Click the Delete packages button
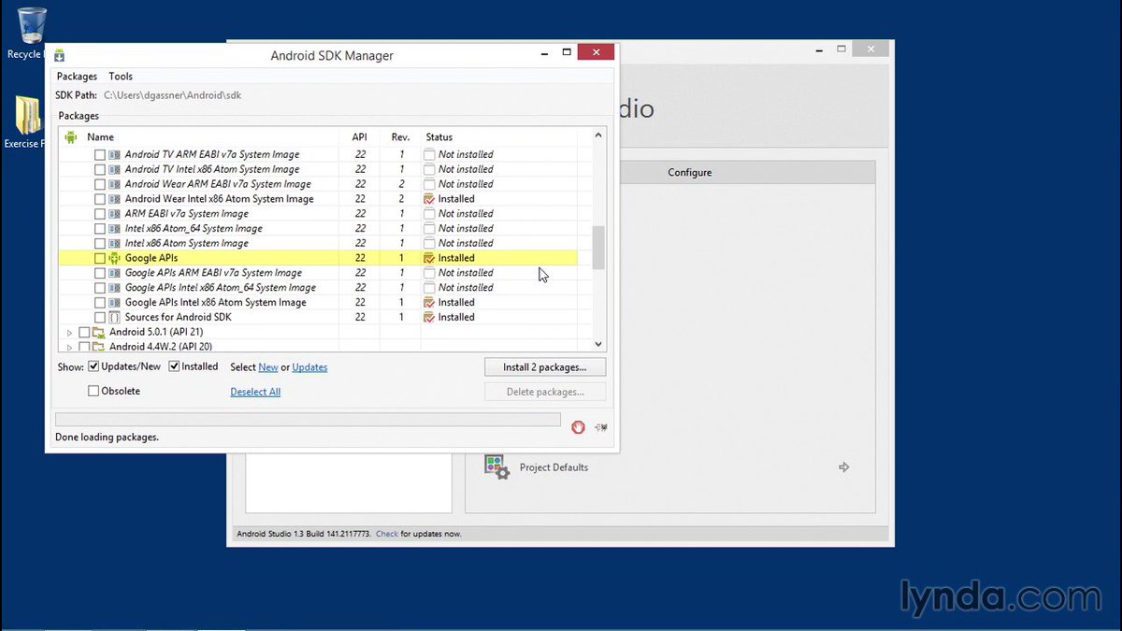1122x631 pixels. (545, 392)
